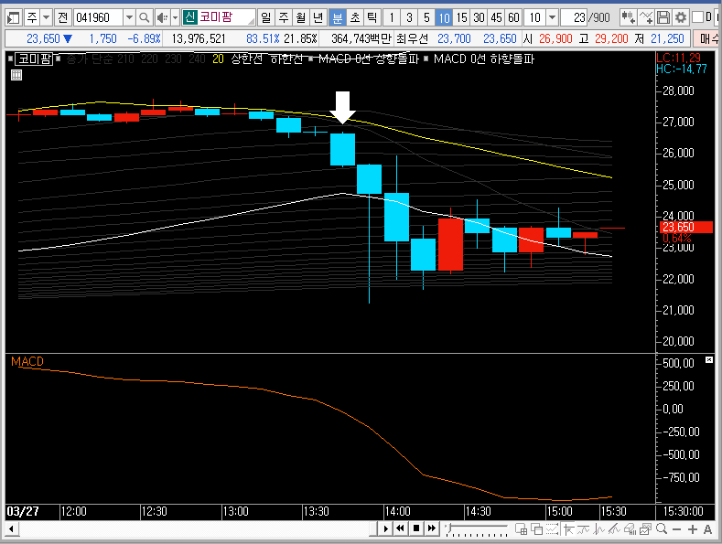Image resolution: width=722 pixels, height=544 pixels.
Task: Click the plus zoom-in icon
Action: (693, 529)
